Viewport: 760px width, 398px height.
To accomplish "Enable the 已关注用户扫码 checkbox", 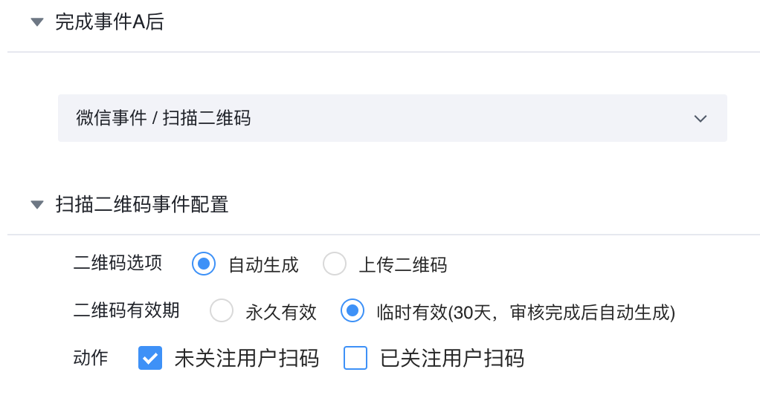I will pos(355,359).
